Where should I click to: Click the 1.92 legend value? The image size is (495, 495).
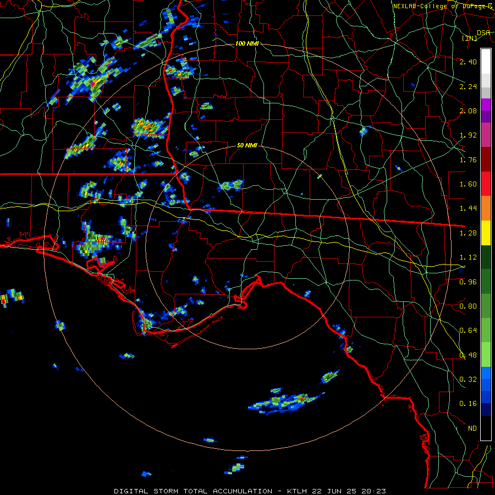(468, 135)
